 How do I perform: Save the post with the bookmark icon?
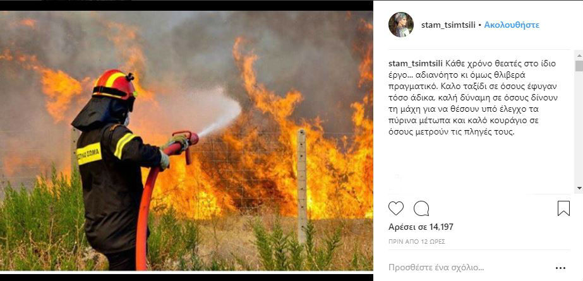click(563, 208)
